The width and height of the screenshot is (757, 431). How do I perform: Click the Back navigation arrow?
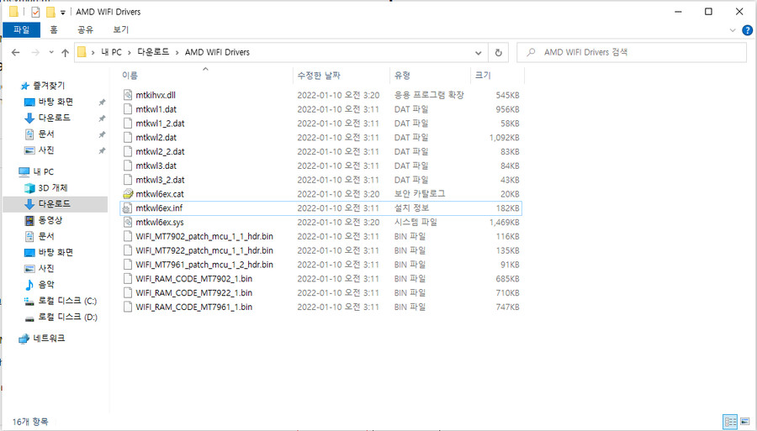coord(15,53)
